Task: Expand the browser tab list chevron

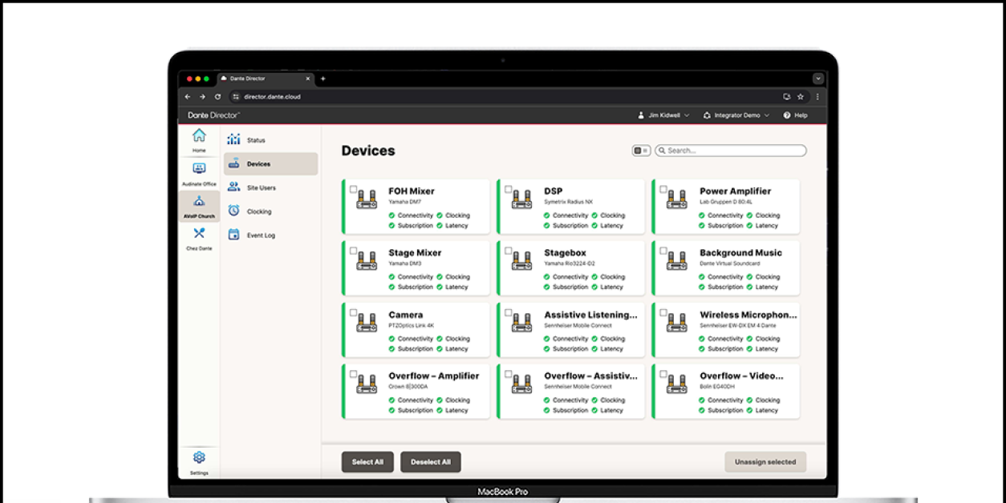Action: coord(817,78)
